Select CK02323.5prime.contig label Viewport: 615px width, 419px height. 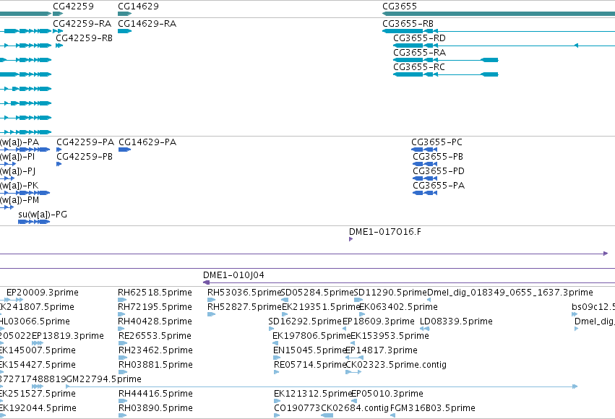(396, 365)
